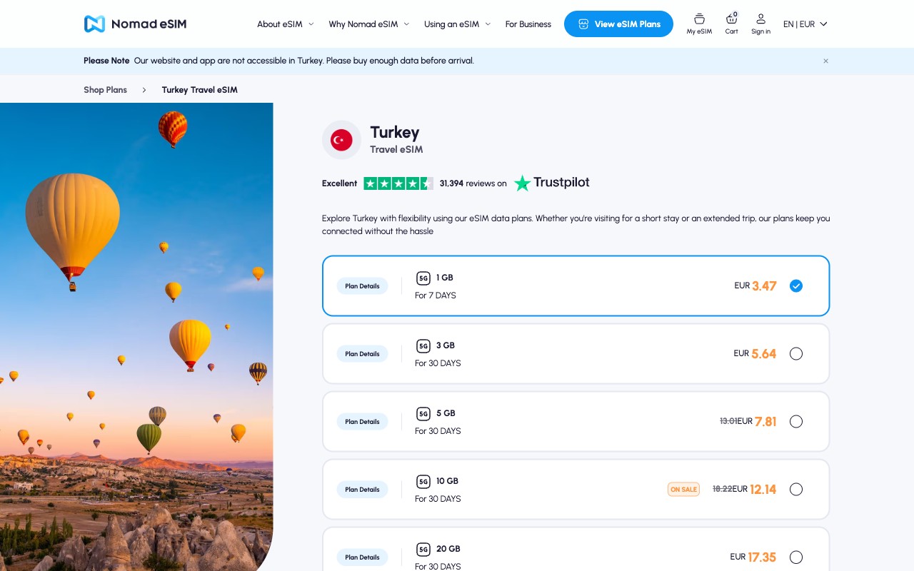Open the EN | EUR language selector
The width and height of the screenshot is (914, 571).
coord(805,24)
